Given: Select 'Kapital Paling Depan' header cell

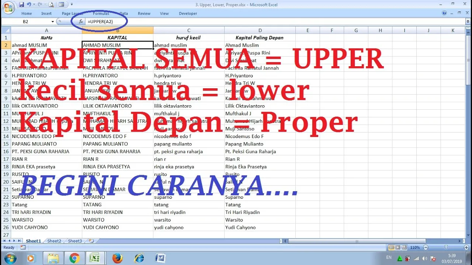Looking at the screenshot, I should pyautogui.click(x=260, y=38).
